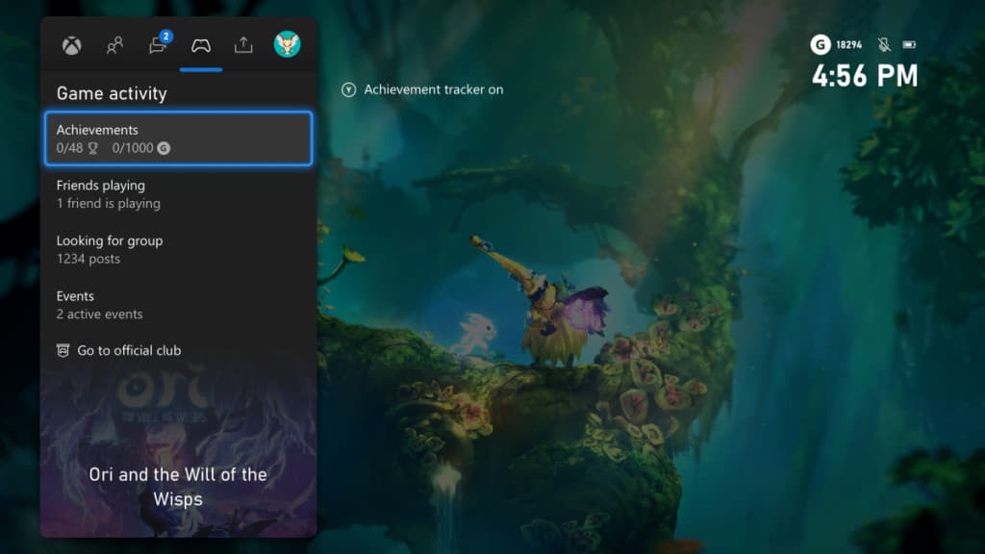
Task: Click the Achievement tracker on indicator icon
Action: click(x=348, y=89)
